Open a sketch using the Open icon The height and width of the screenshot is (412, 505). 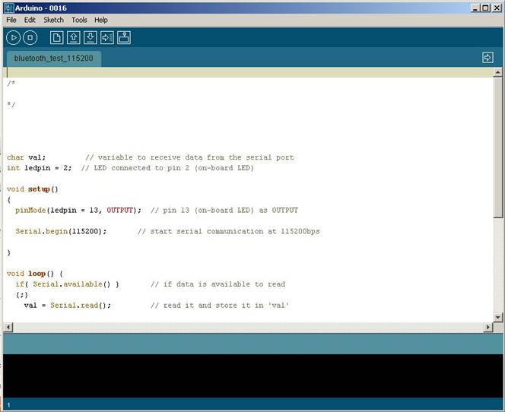[x=74, y=38]
